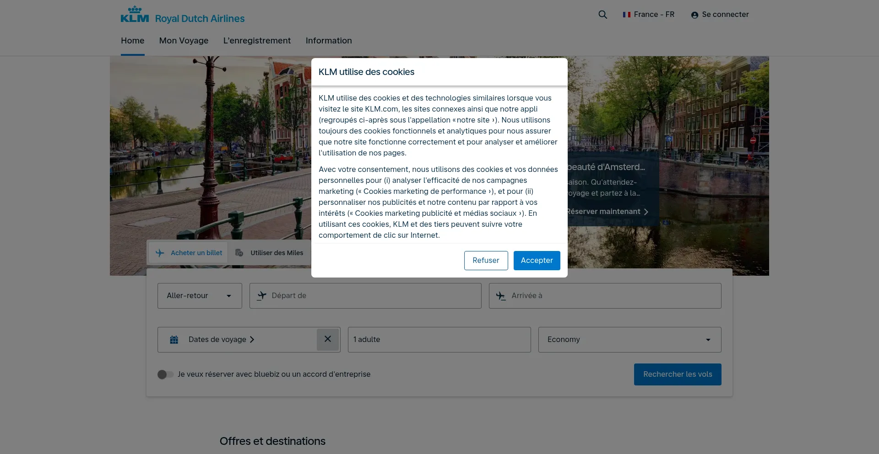Click the departure airplane icon
879x454 pixels.
point(261,296)
